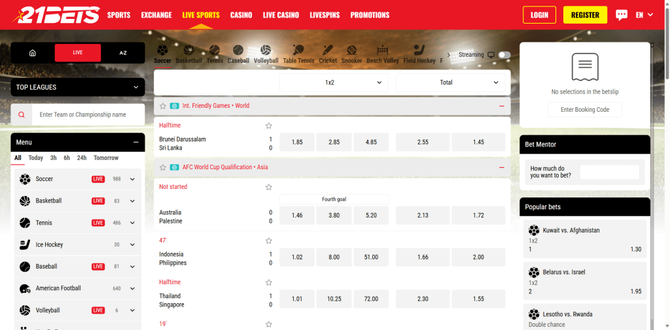The image size is (670, 330).
Task: Expand the Soccer row chevron in menu
Action: click(132, 179)
